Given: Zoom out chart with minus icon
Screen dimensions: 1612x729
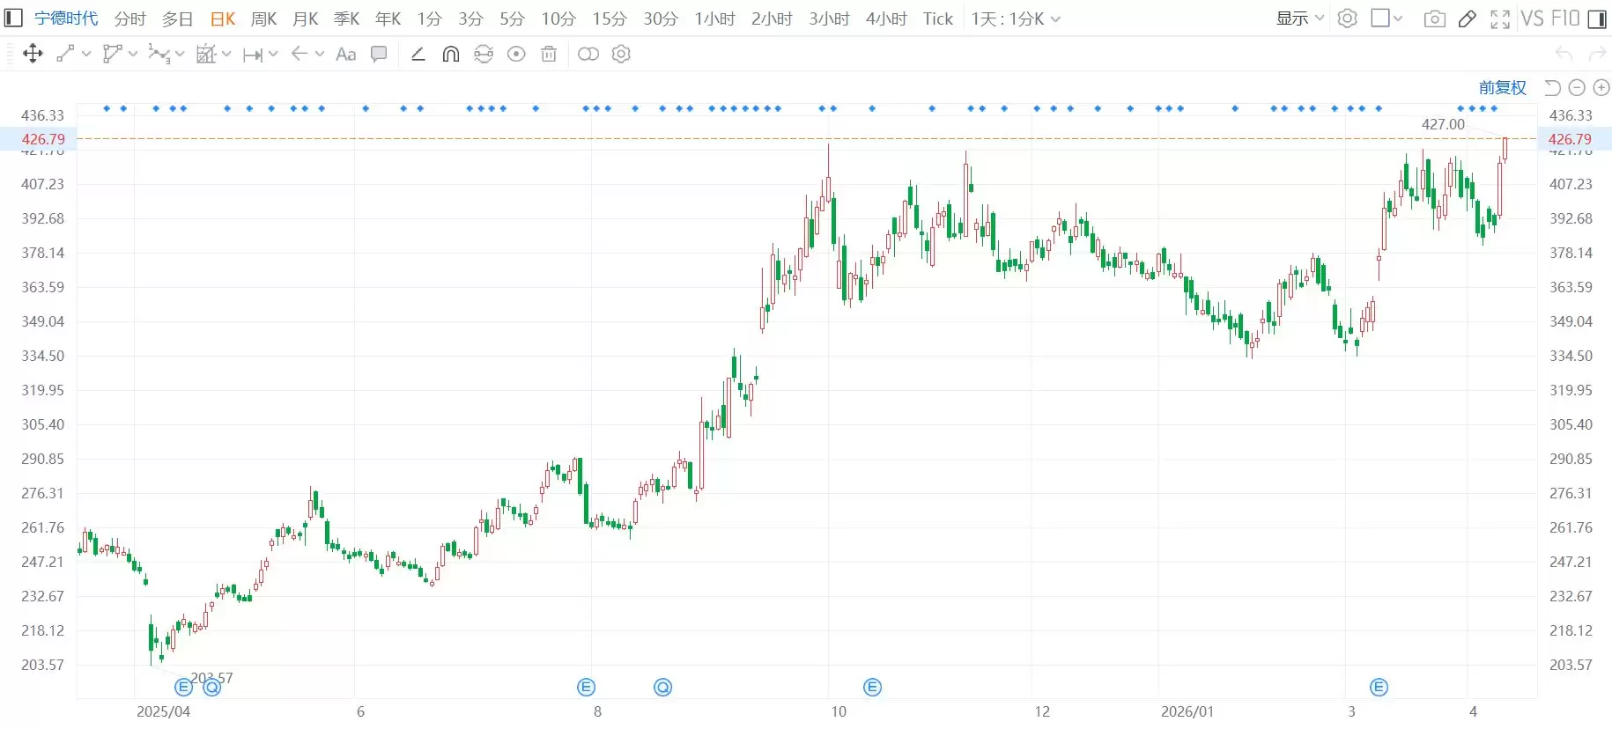Looking at the screenshot, I should click(1577, 87).
